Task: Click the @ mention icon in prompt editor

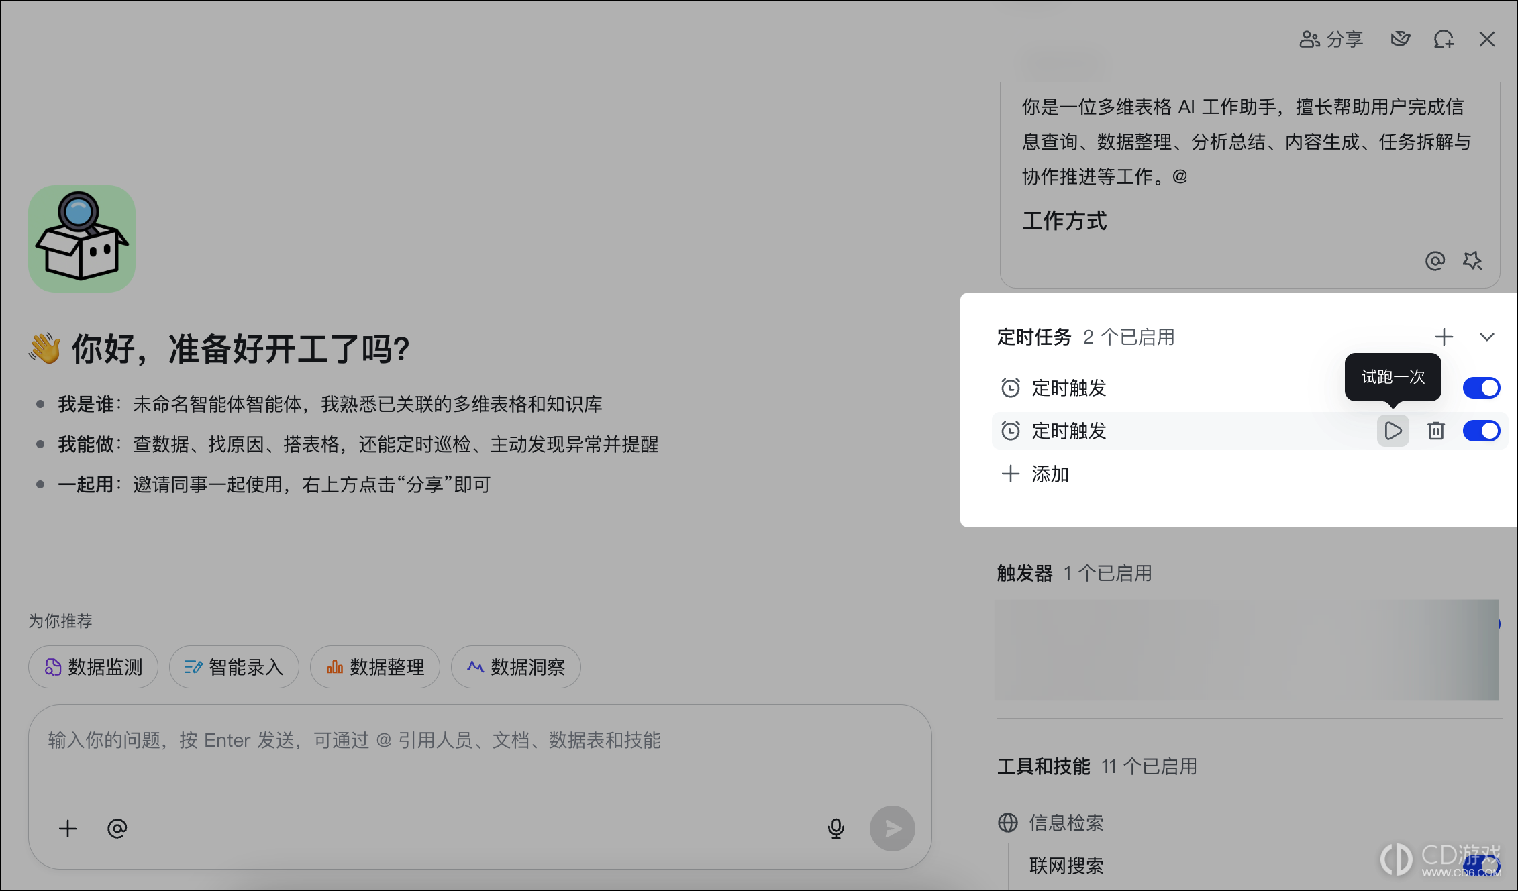Action: [x=1435, y=260]
